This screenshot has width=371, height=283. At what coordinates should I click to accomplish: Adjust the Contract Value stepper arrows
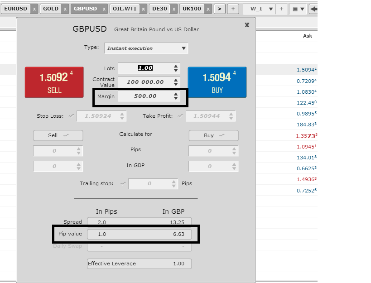coord(176,82)
